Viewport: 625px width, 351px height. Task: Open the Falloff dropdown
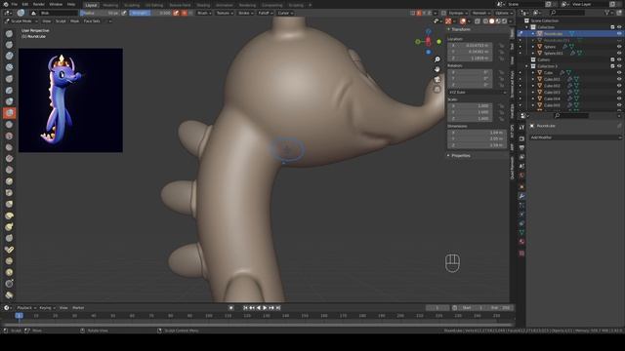point(265,13)
